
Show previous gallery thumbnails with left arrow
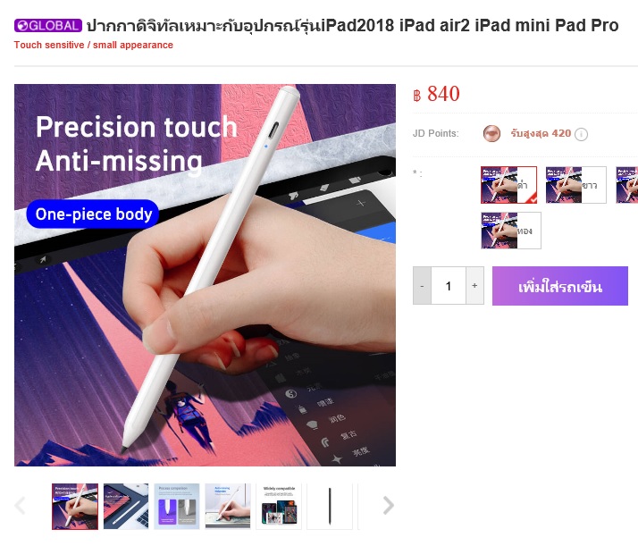pos(20,505)
